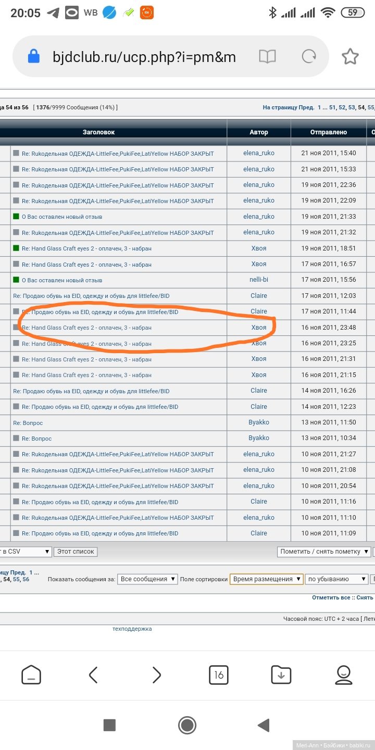Expand the "по убыванию" order dropdown

pos(336,579)
